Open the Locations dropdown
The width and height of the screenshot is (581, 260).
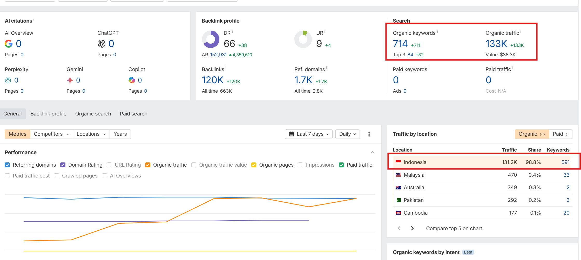click(x=91, y=134)
